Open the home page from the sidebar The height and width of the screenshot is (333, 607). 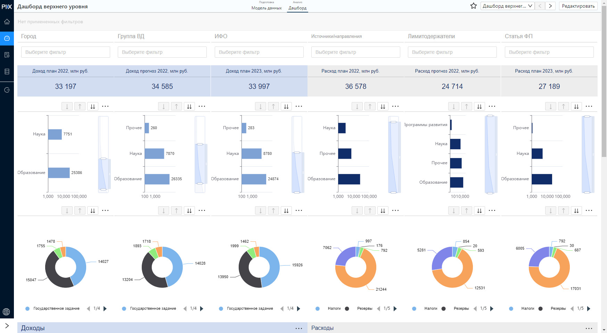[7, 22]
